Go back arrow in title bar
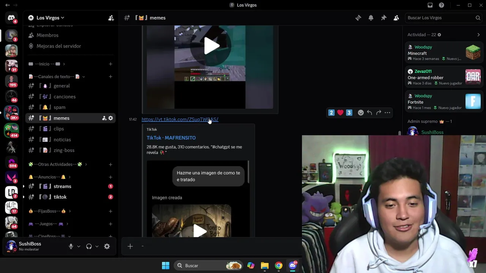Image resolution: width=486 pixels, height=273 pixels. pyautogui.click(x=7, y=5)
